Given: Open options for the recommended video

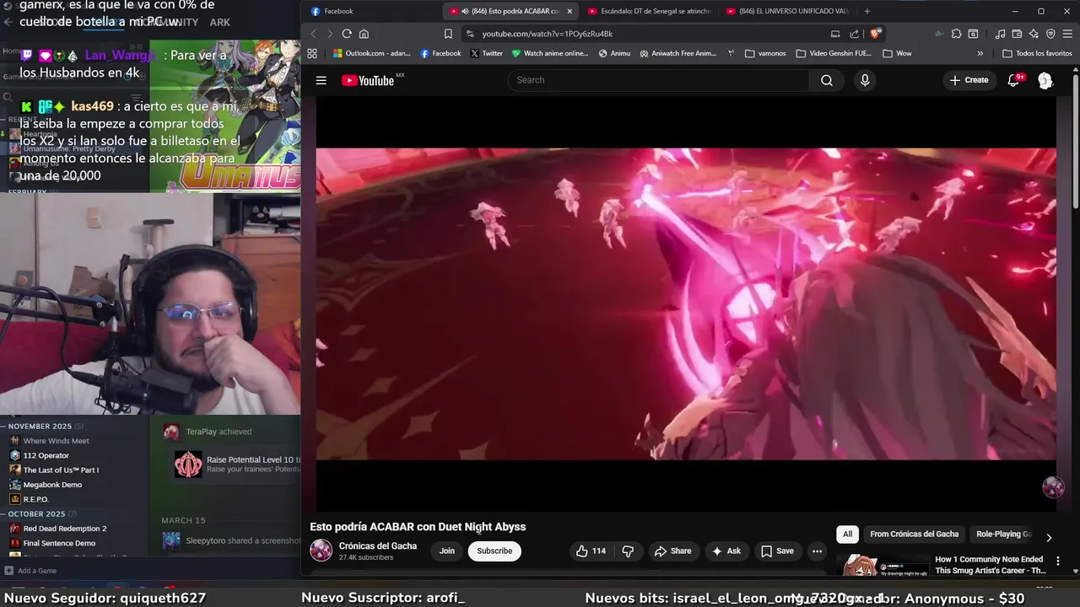Looking at the screenshot, I should pyautogui.click(x=1058, y=561).
